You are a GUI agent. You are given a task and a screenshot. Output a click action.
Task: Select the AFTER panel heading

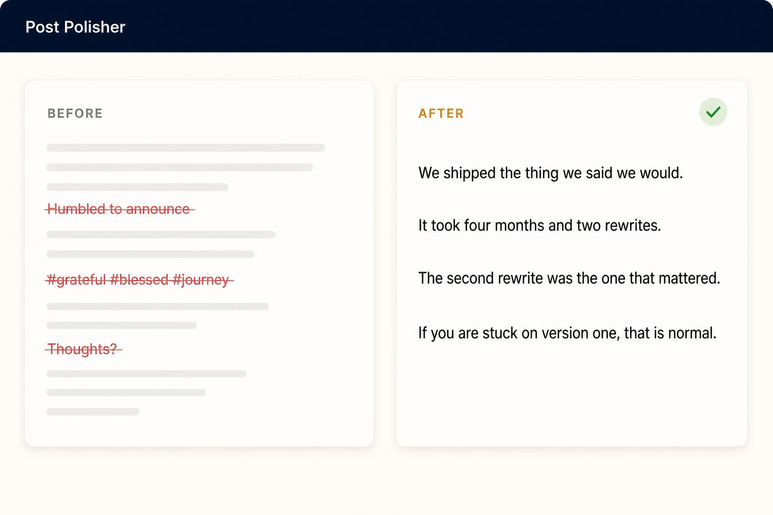coord(441,113)
